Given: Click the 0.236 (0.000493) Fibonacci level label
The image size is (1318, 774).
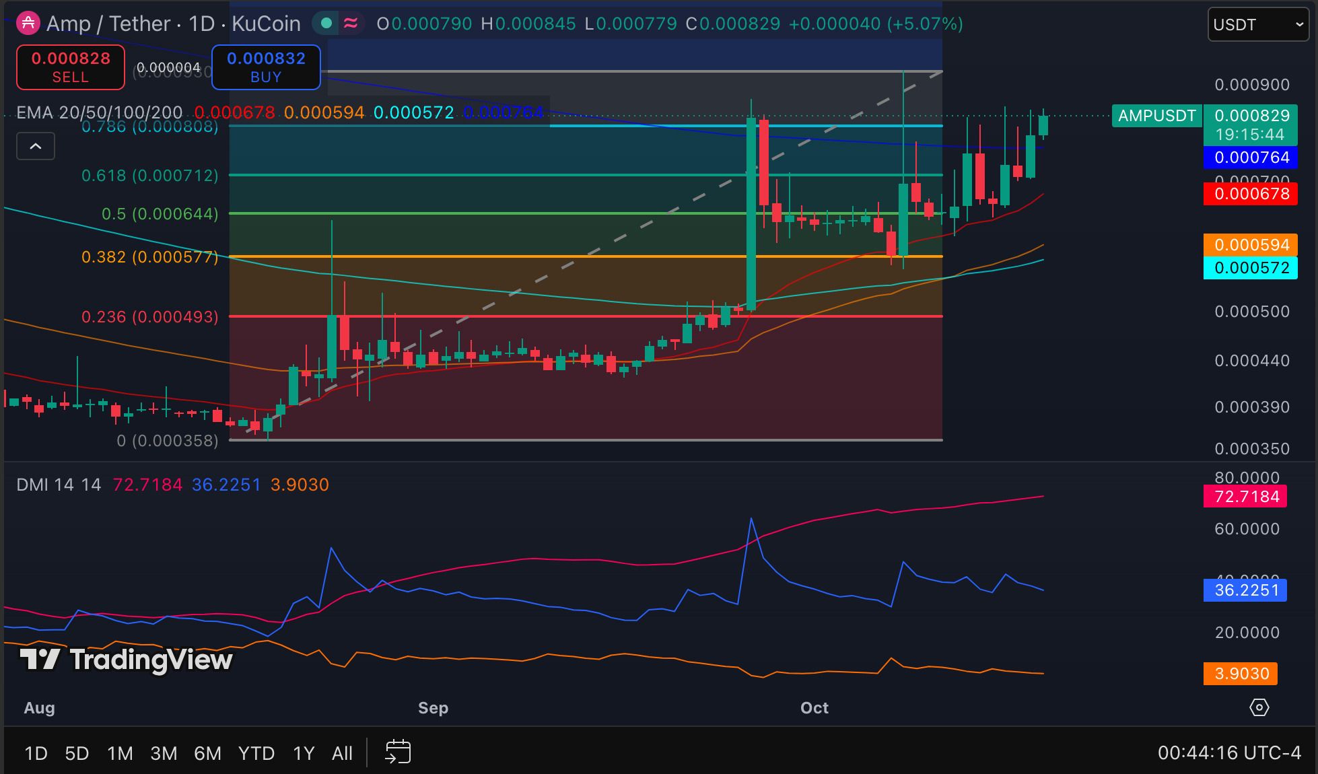Looking at the screenshot, I should (150, 317).
